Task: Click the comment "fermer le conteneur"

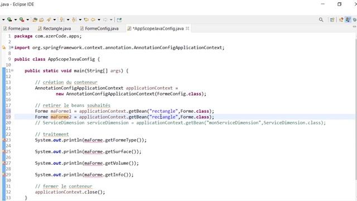Action: click(x=64, y=186)
